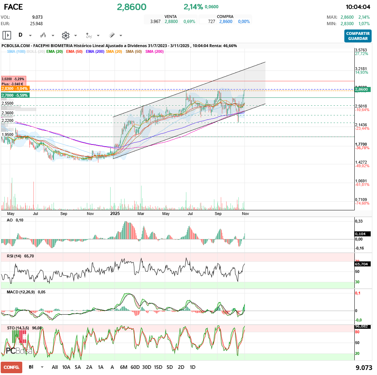This screenshot has width=377, height=375.
Task: Select the candlestick chart style icon
Action: click(x=43, y=35)
